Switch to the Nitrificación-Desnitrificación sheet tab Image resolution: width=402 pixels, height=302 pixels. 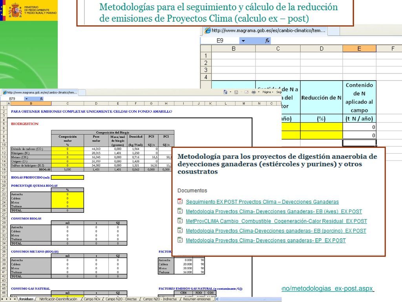click(x=58, y=299)
